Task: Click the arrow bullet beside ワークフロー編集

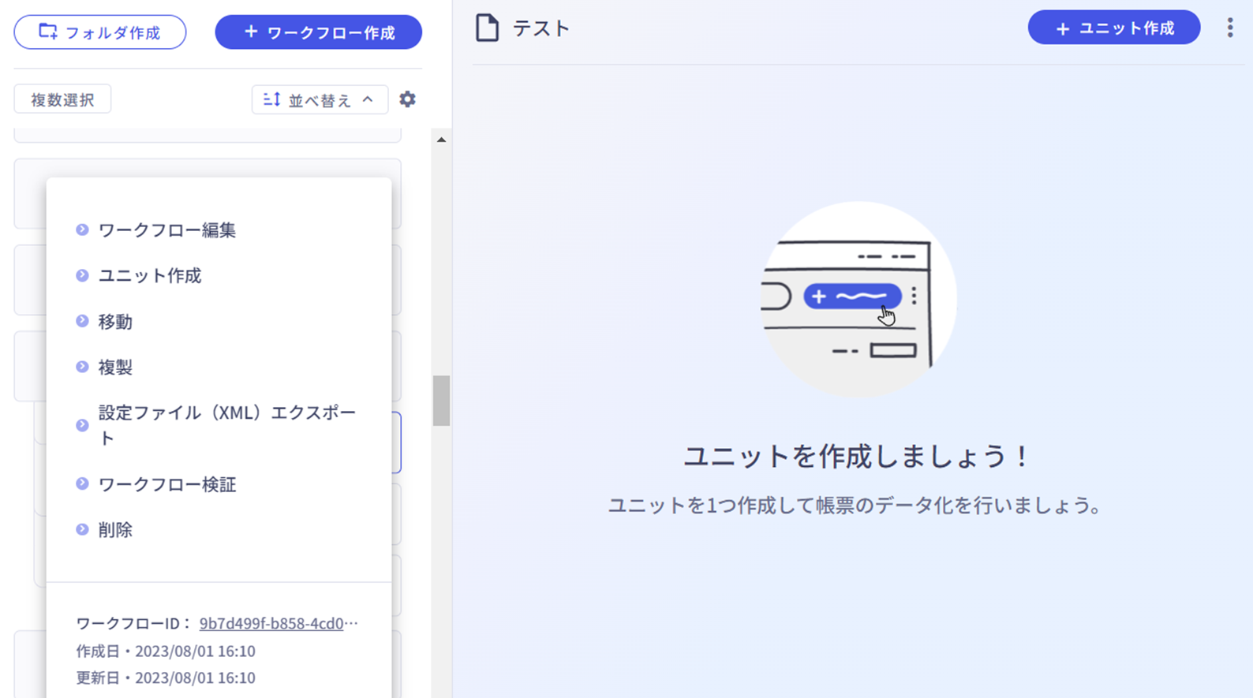Action: 82,230
